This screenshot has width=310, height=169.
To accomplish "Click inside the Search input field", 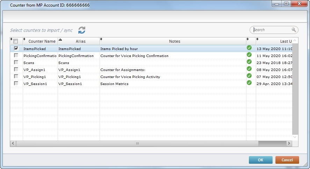I will (x=271, y=30).
